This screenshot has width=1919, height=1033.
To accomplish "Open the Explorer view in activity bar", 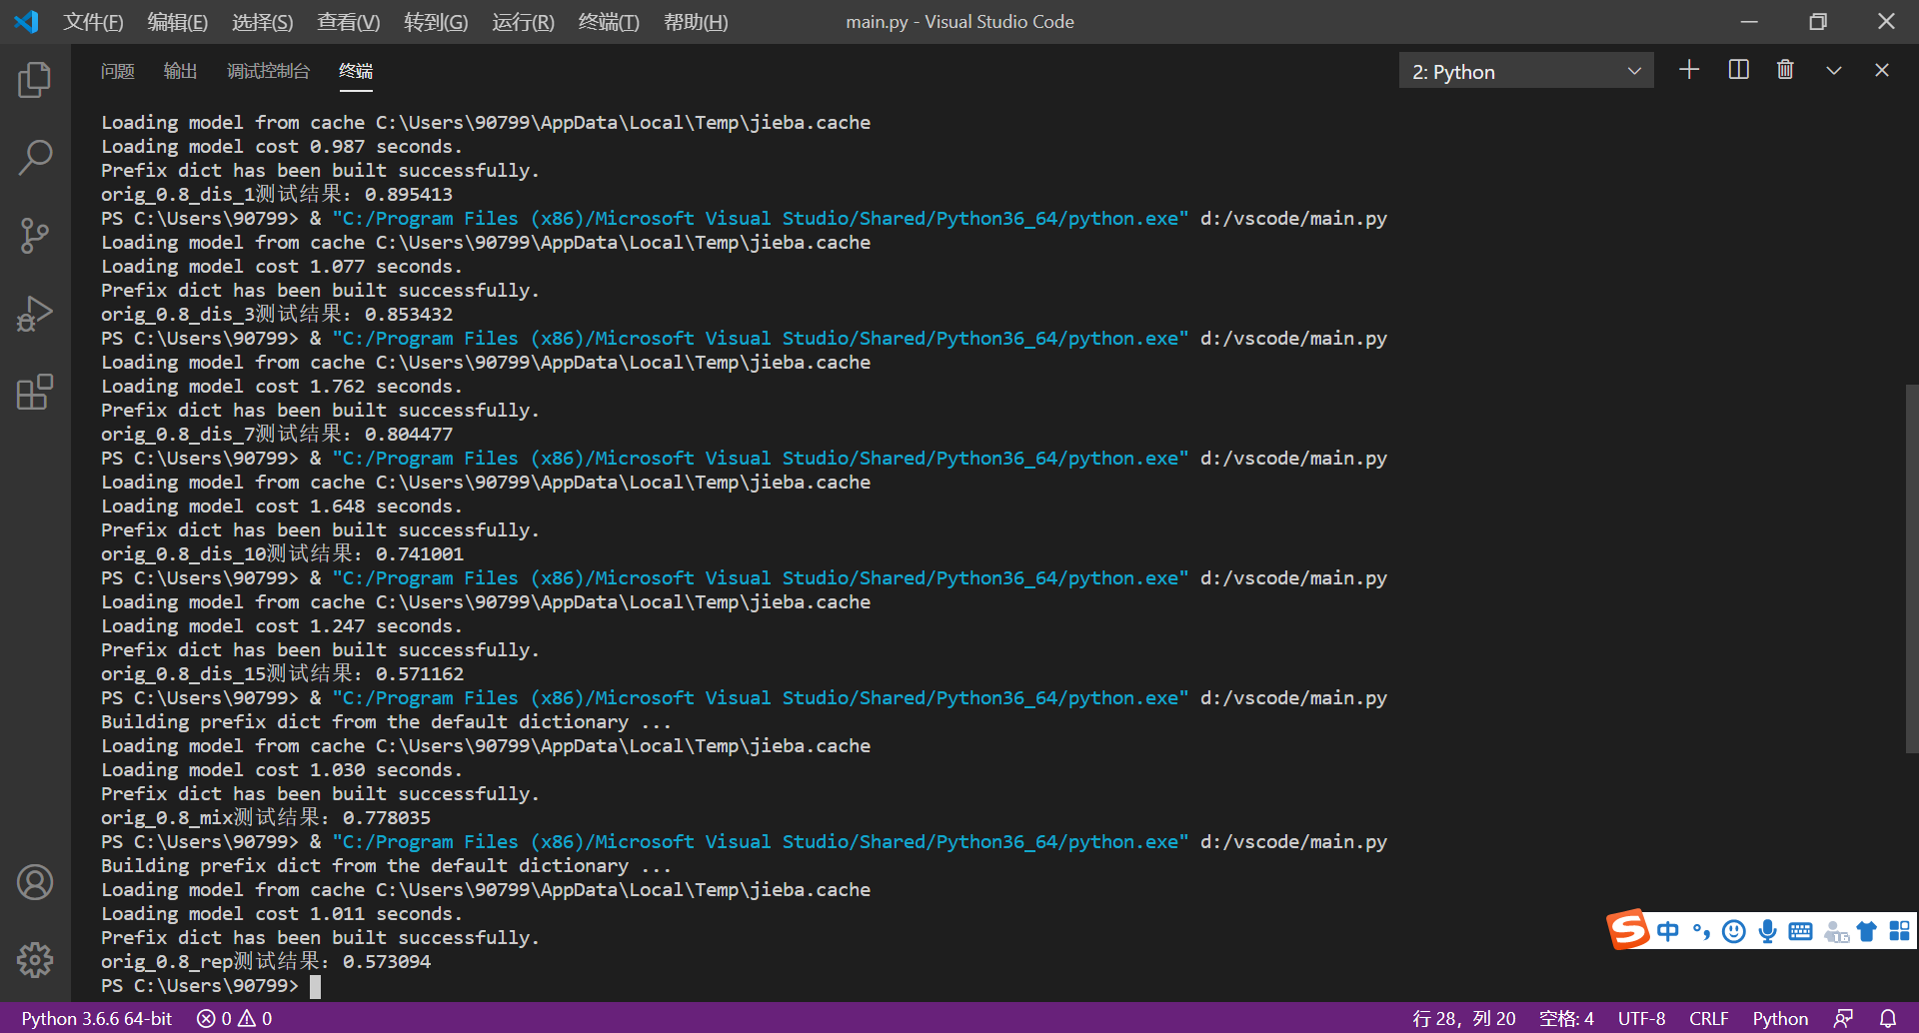I will [35, 80].
